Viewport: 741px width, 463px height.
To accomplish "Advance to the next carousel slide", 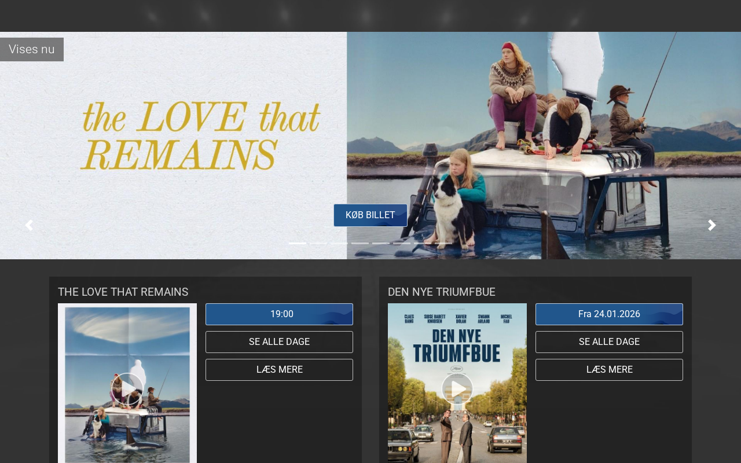I will (x=712, y=225).
